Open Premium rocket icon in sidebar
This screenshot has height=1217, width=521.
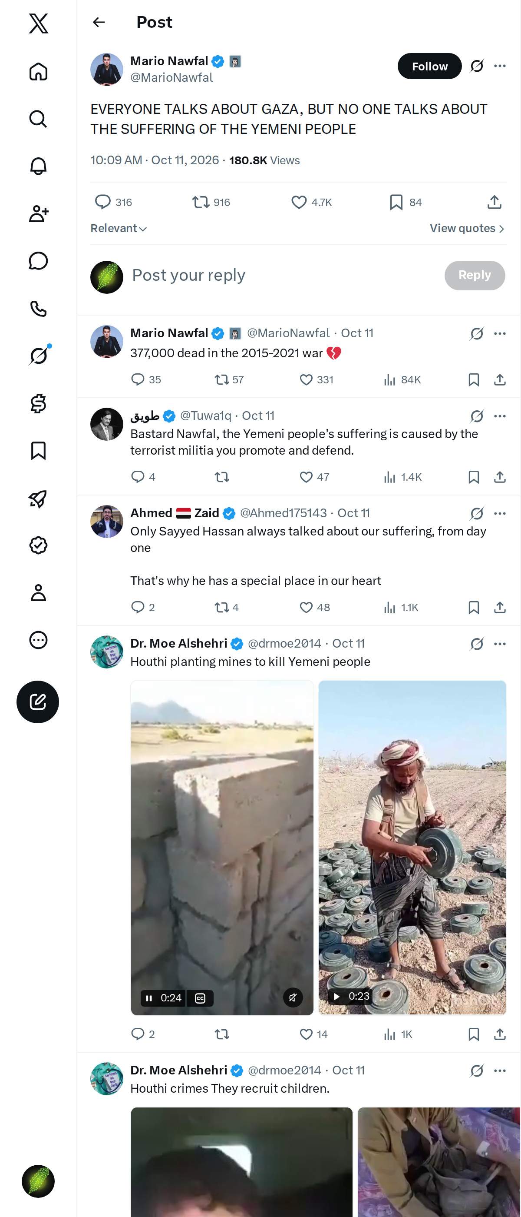(x=38, y=499)
